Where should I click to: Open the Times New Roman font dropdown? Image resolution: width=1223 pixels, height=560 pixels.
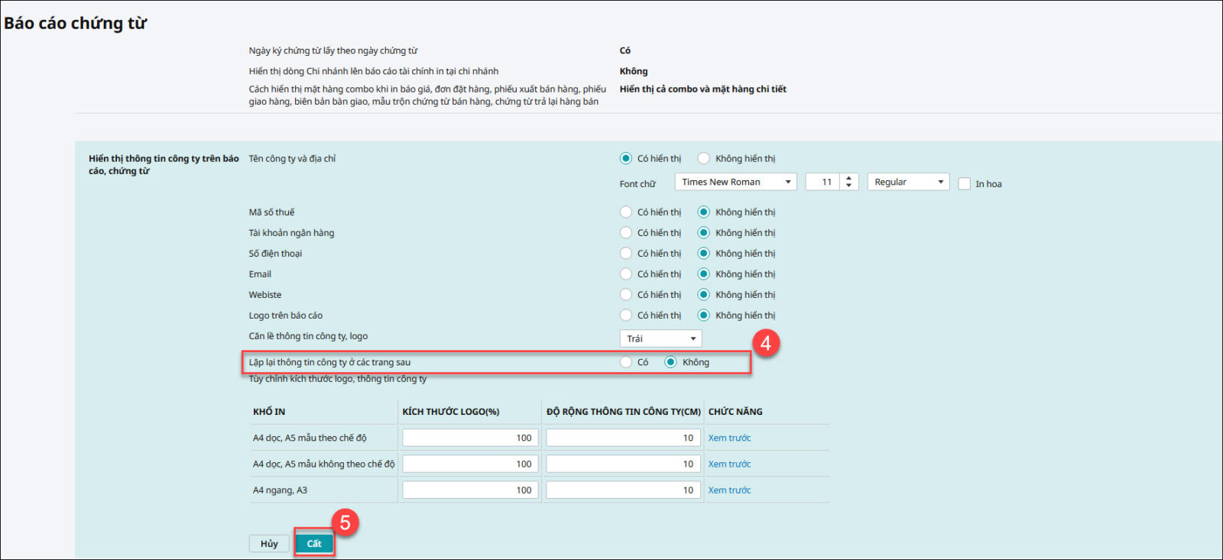(735, 182)
